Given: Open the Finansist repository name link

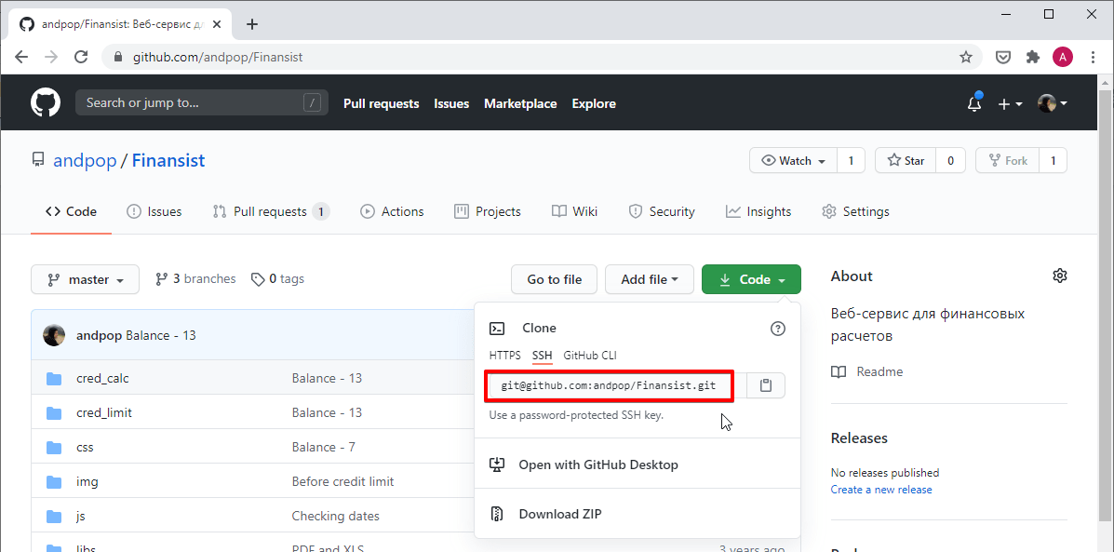Looking at the screenshot, I should pos(168,160).
